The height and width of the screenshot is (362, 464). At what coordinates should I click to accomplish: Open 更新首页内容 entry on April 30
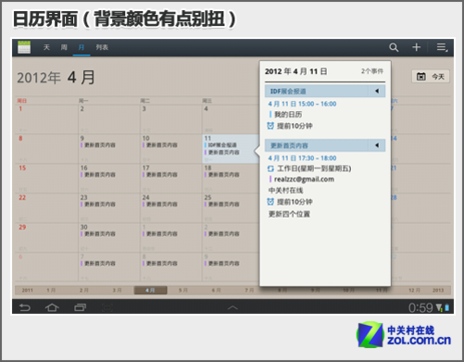[x=98, y=234]
